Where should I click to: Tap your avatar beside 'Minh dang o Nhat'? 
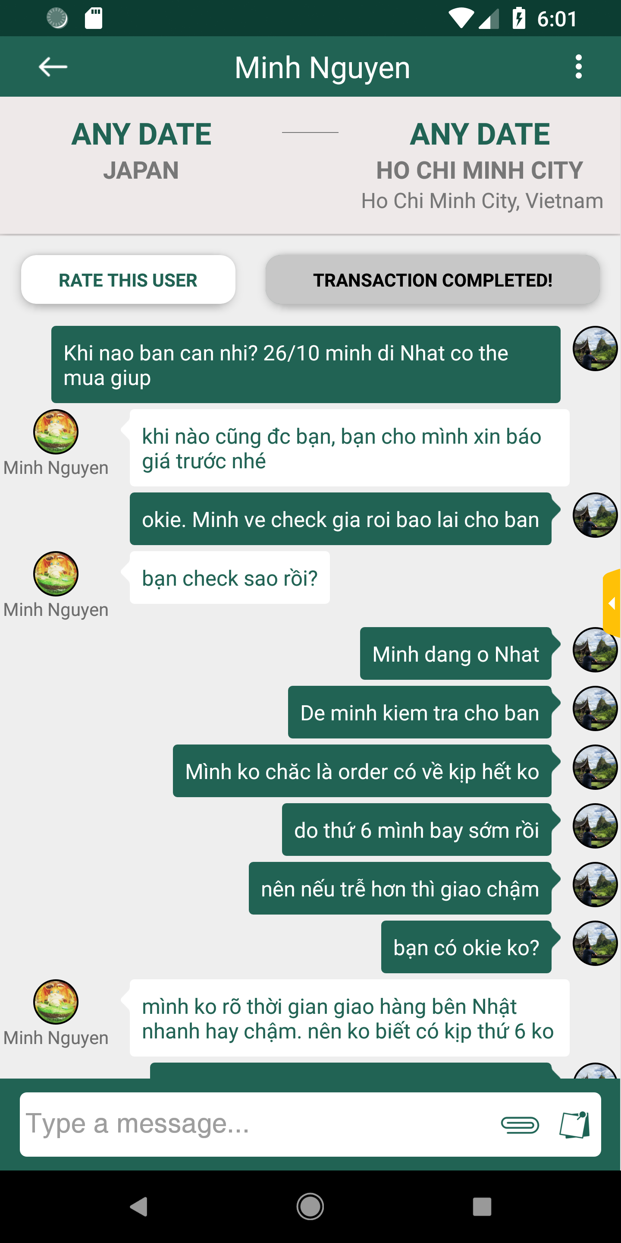(x=595, y=650)
